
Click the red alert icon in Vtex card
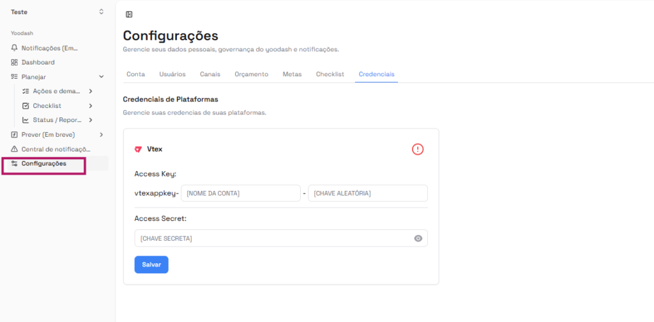(x=418, y=149)
